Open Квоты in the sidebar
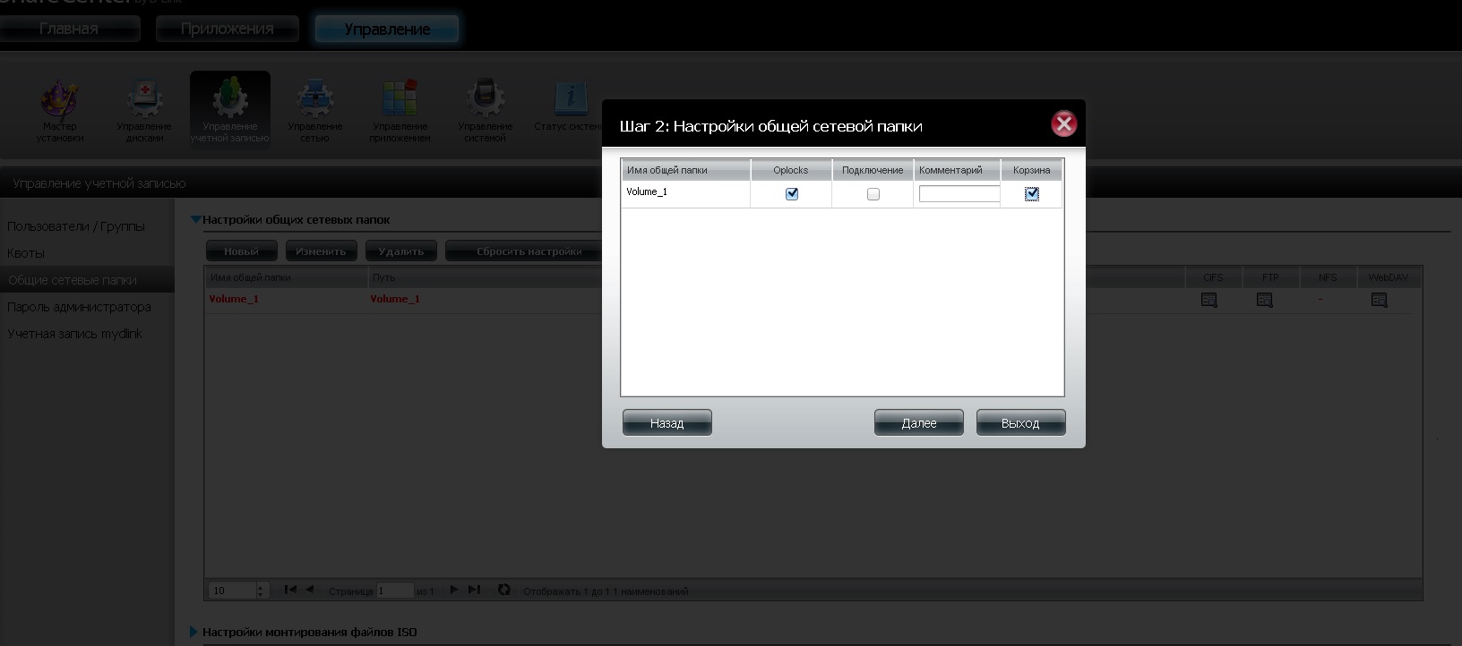 [x=26, y=253]
